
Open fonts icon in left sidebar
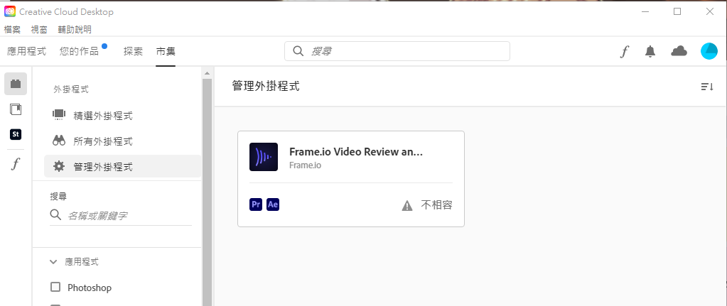pyautogui.click(x=16, y=163)
